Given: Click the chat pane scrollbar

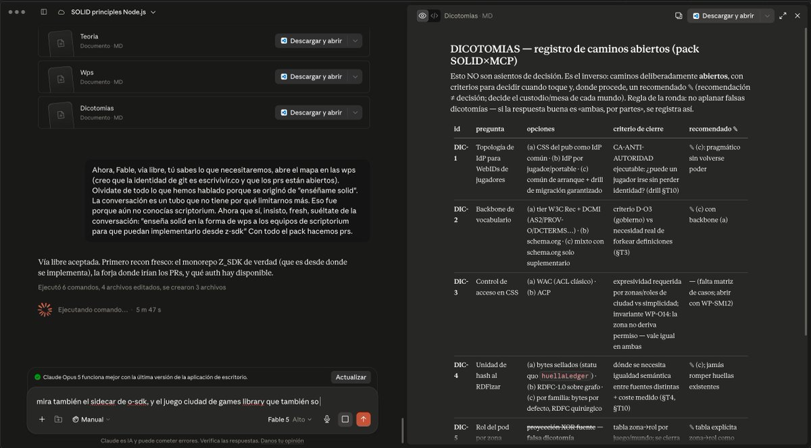Looking at the screenshot, I should 403,430.
